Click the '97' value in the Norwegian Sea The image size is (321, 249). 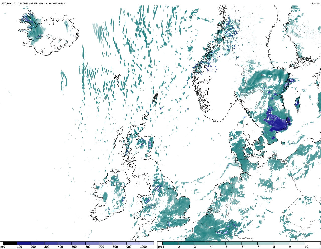coord(139,22)
